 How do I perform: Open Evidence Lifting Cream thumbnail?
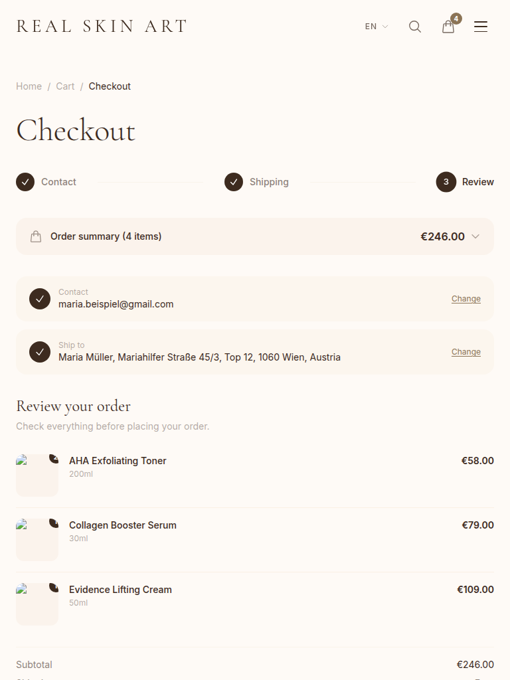point(37,604)
